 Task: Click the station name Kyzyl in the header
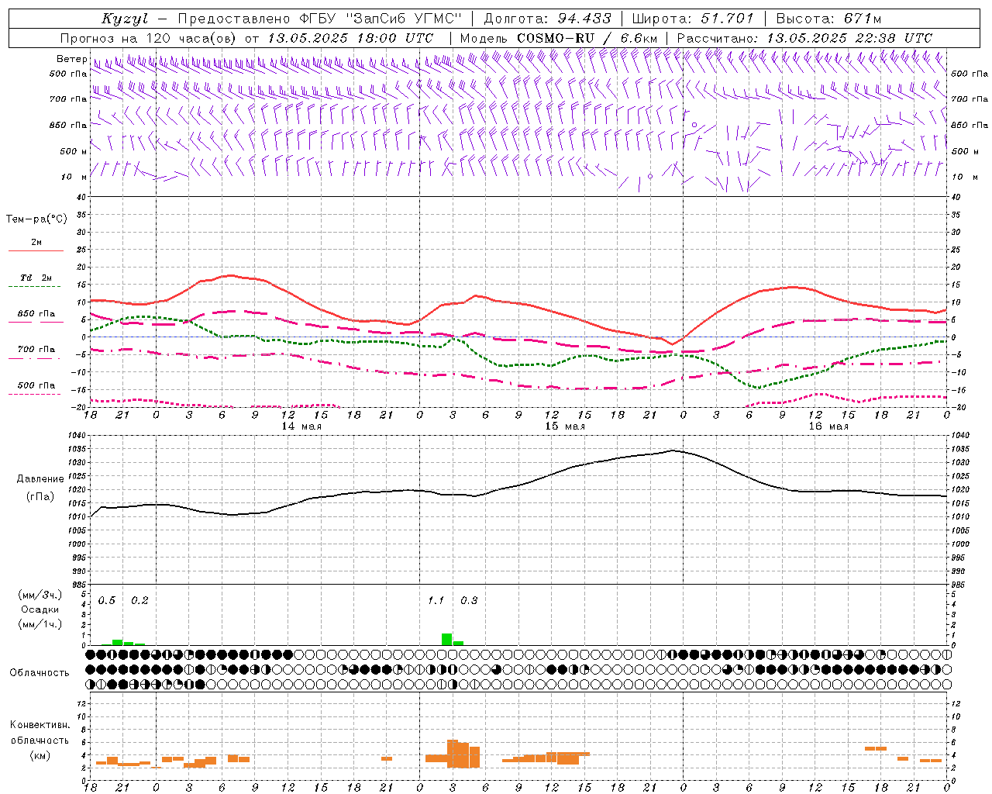click(x=124, y=19)
